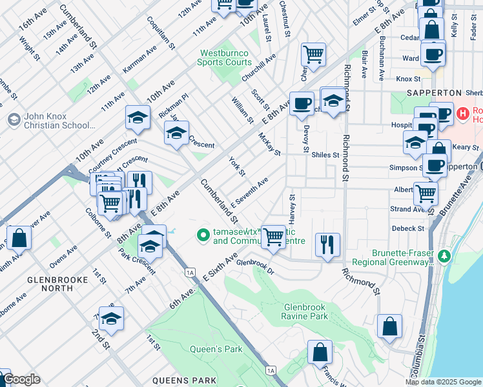Select the shopping bag marker near Francis Way

click(x=320, y=353)
